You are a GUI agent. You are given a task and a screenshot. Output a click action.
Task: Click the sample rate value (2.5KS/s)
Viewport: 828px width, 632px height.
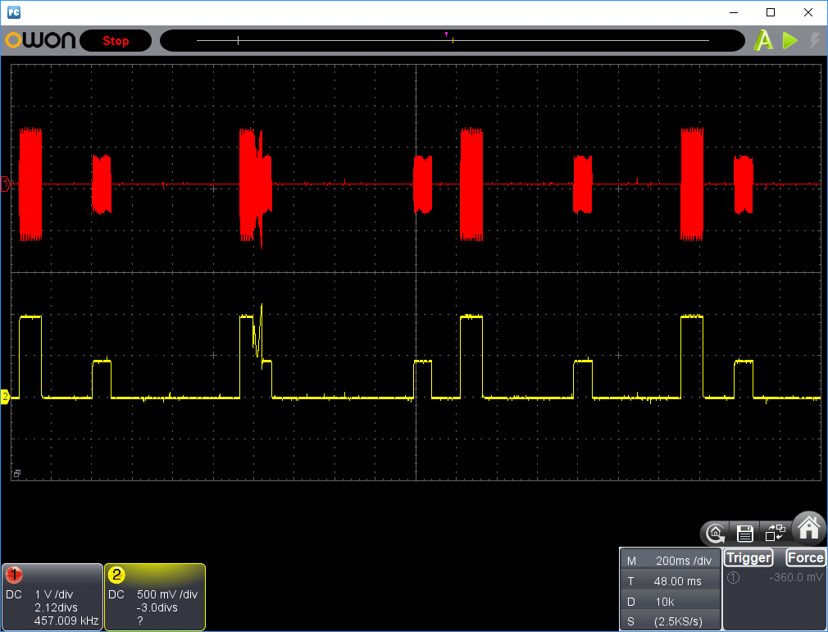coord(678,622)
